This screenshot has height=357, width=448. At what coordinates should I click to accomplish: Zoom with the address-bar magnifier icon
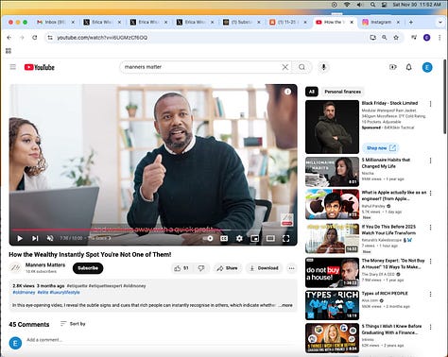pyautogui.click(x=385, y=38)
